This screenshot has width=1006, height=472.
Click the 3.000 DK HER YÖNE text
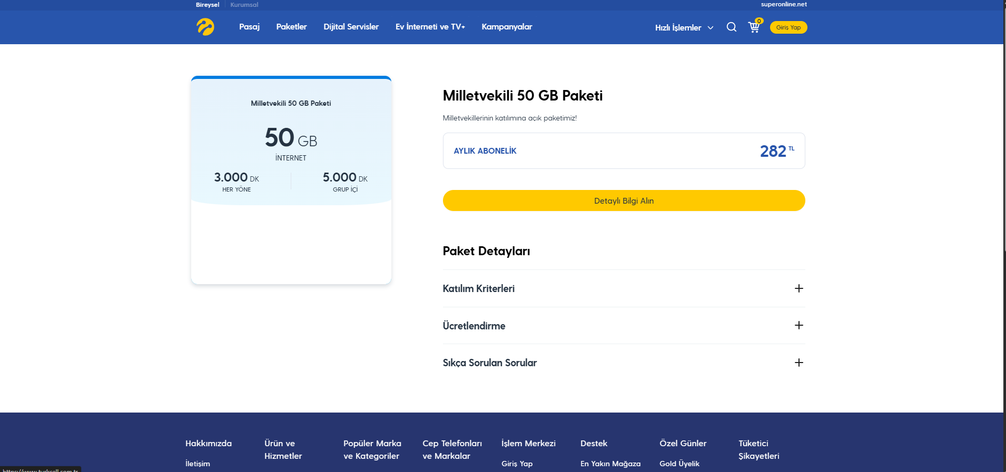[x=236, y=182]
